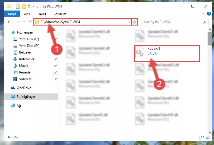Expand the address bar history dropdown

point(129,22)
